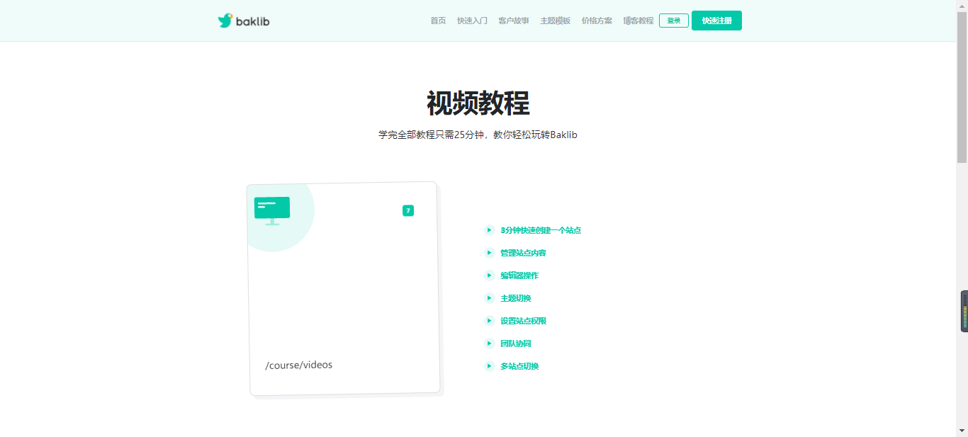Click the dark side handle widget
This screenshot has width=968, height=437.
pyautogui.click(x=964, y=311)
